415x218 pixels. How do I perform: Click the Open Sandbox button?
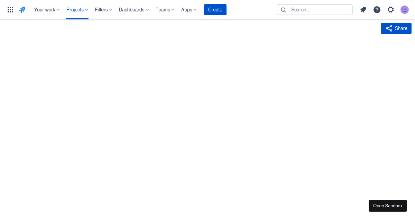point(388,206)
